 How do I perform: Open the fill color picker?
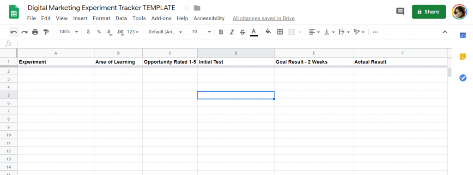click(x=268, y=32)
